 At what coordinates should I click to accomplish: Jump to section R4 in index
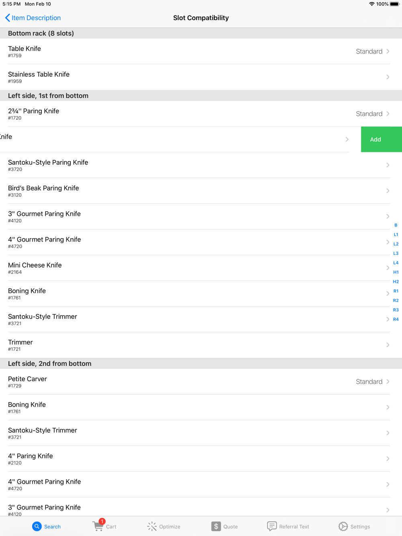click(396, 319)
